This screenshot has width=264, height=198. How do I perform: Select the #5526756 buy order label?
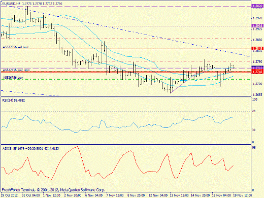(x=13, y=78)
